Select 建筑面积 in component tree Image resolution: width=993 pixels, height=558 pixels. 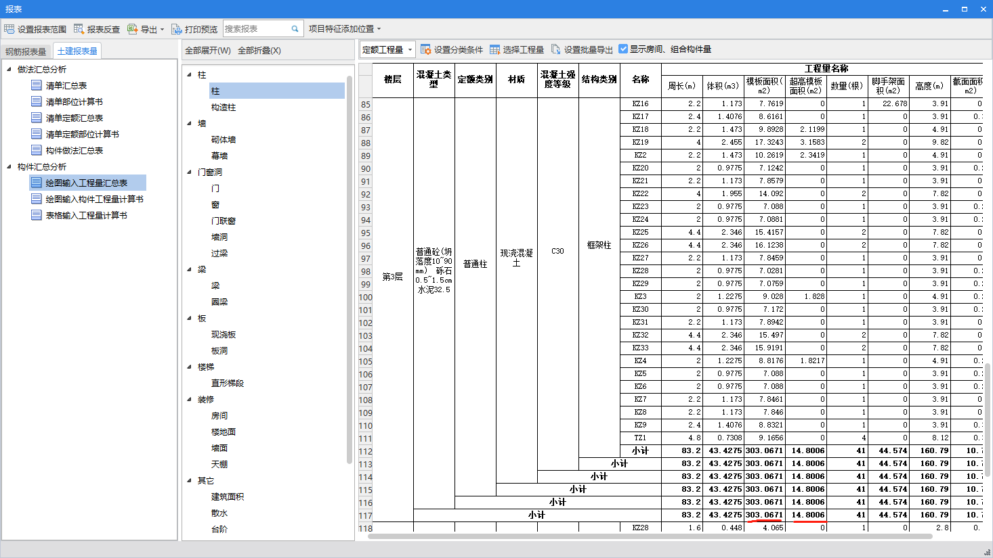coord(228,496)
